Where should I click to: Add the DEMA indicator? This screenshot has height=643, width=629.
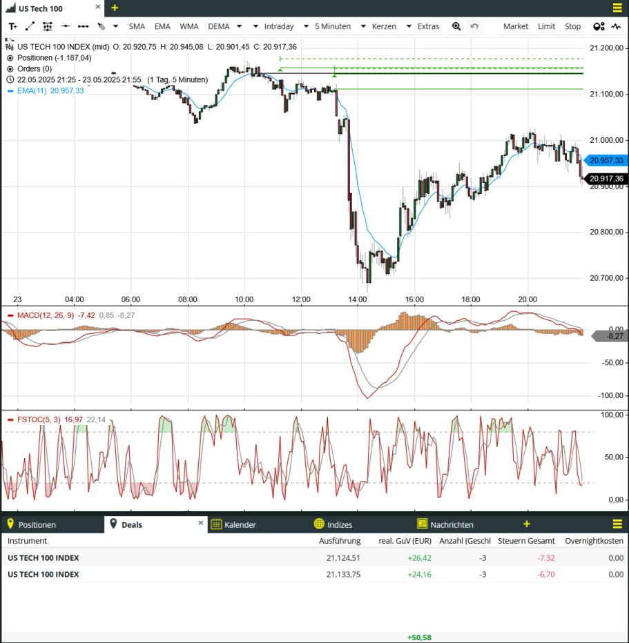219,27
